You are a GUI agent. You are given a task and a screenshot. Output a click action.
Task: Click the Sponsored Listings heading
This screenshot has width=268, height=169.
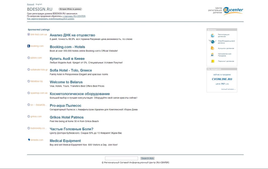pyautogui.click(x=39, y=29)
